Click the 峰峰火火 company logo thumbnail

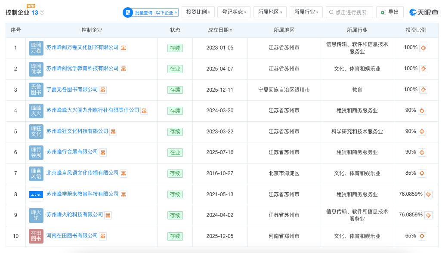tap(36, 111)
